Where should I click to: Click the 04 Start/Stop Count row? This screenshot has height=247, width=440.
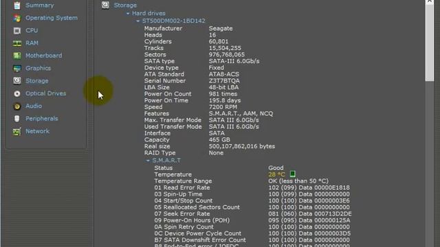click(252, 201)
